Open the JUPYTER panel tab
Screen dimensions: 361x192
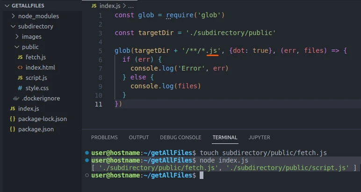259,138
